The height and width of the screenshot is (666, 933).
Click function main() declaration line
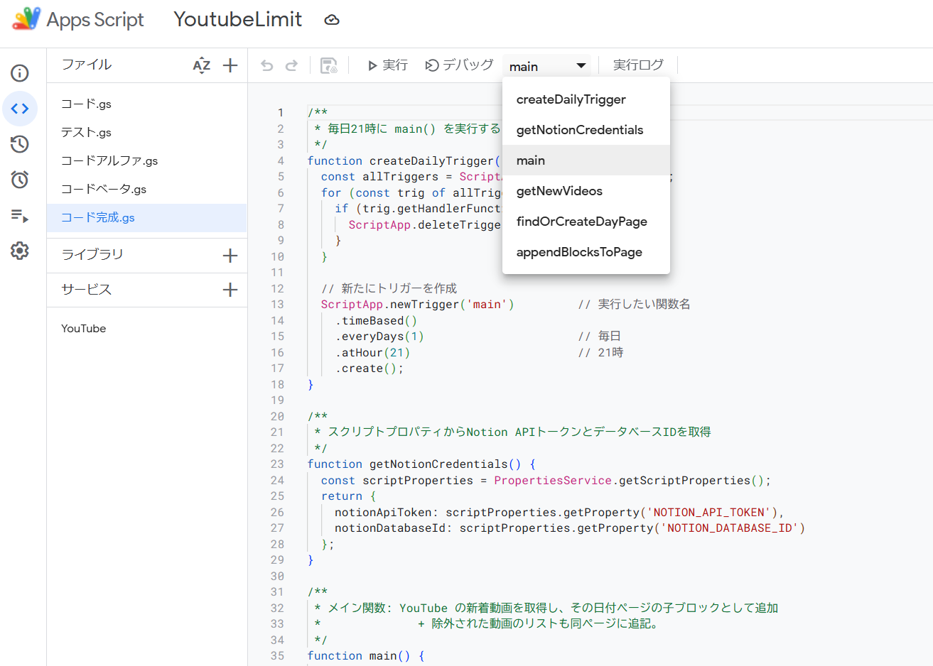tap(366, 656)
